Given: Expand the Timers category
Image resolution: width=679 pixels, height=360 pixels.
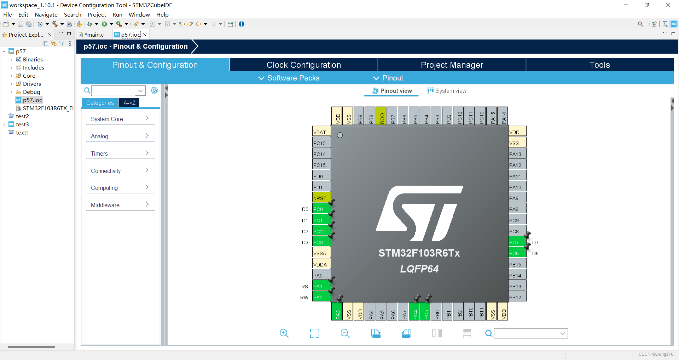Looking at the screenshot, I should click(120, 154).
